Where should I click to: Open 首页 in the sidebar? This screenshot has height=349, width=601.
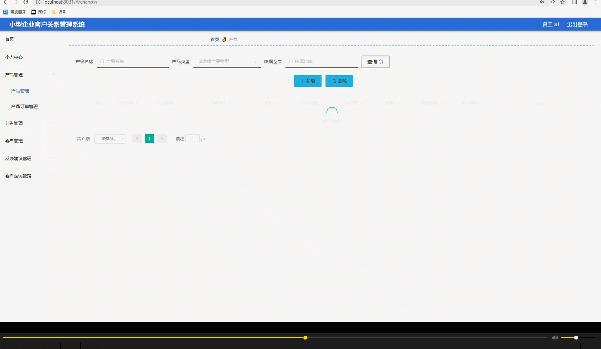pyautogui.click(x=10, y=39)
